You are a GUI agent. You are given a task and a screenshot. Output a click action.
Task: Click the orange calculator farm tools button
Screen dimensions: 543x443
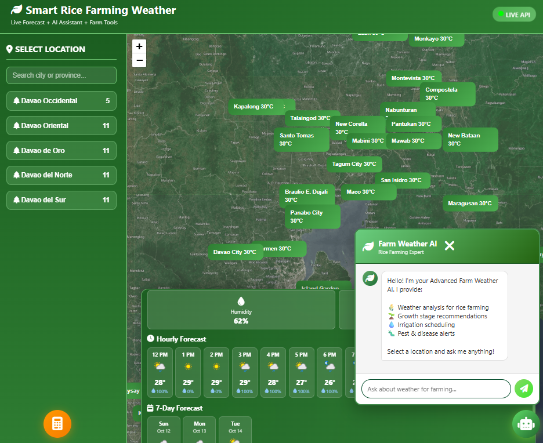pos(57,423)
